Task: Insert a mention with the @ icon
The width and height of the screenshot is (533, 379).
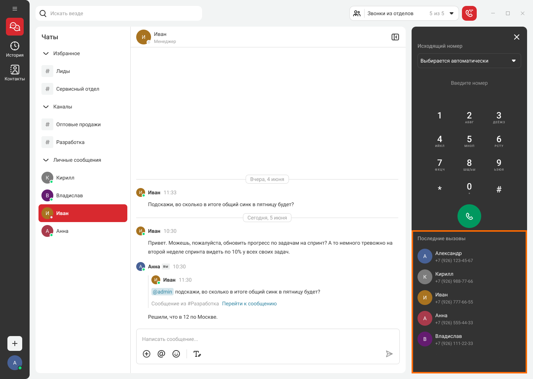Action: pos(161,354)
